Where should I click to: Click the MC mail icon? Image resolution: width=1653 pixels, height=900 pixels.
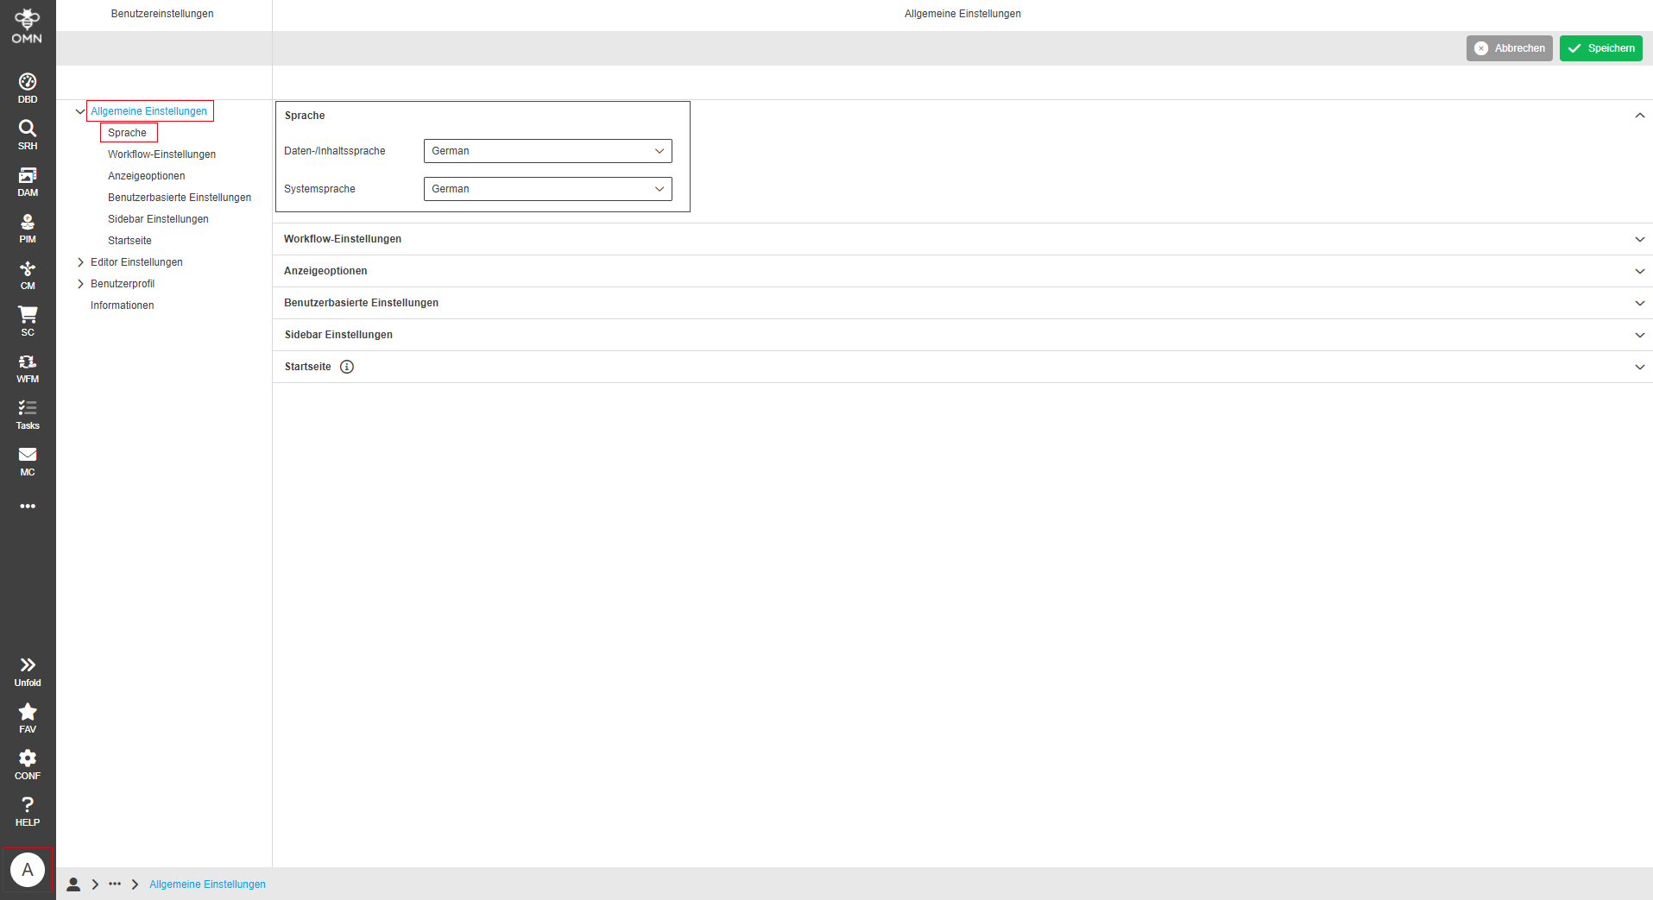pos(27,459)
